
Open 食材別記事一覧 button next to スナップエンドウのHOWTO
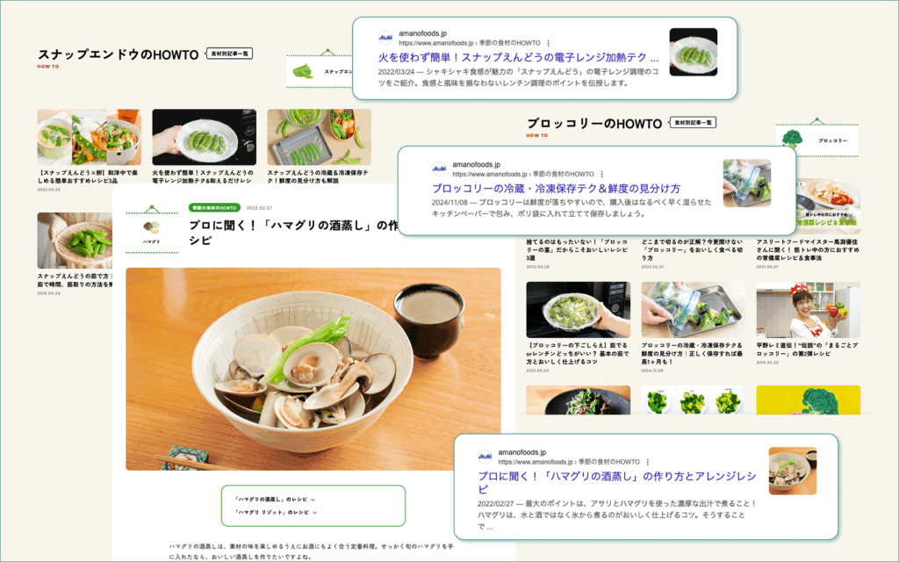coord(229,54)
